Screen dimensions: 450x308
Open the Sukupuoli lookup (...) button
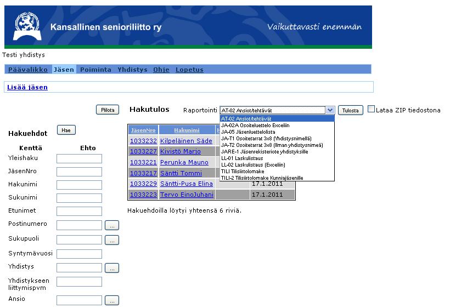click(x=112, y=240)
